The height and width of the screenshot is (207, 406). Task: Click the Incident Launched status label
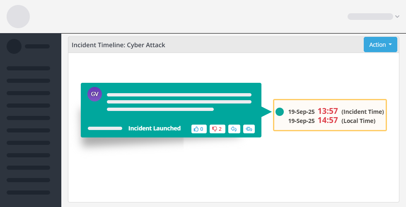[155, 128]
